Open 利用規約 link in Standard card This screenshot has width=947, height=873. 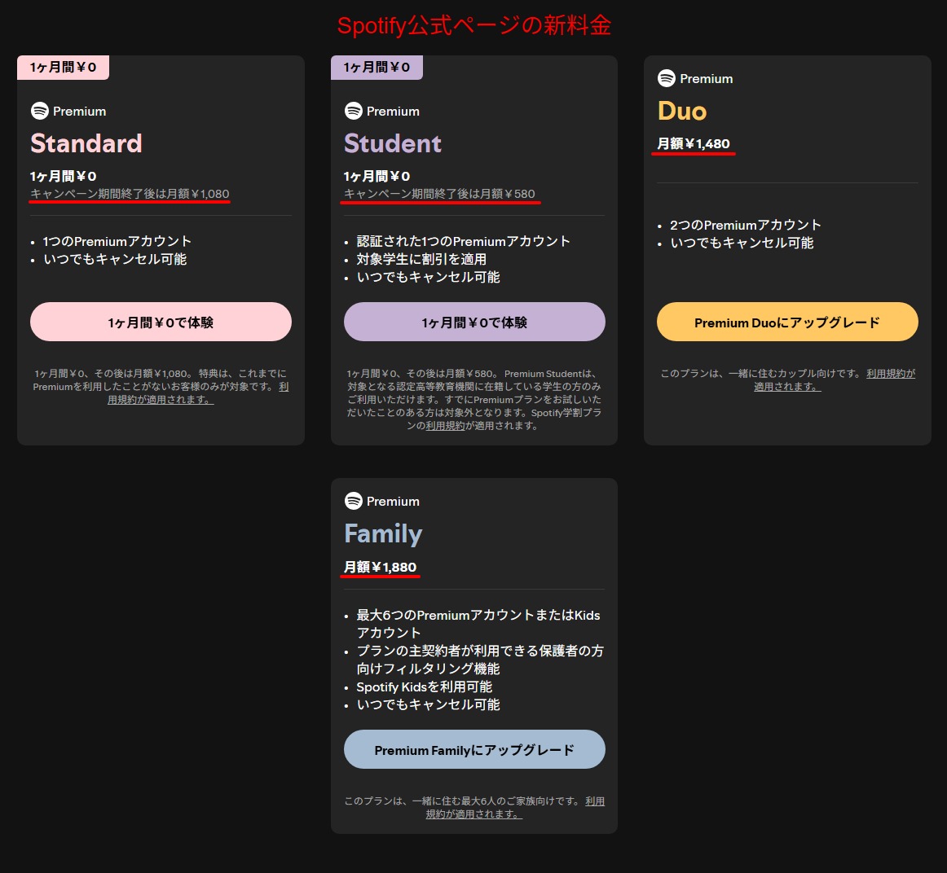click(161, 399)
